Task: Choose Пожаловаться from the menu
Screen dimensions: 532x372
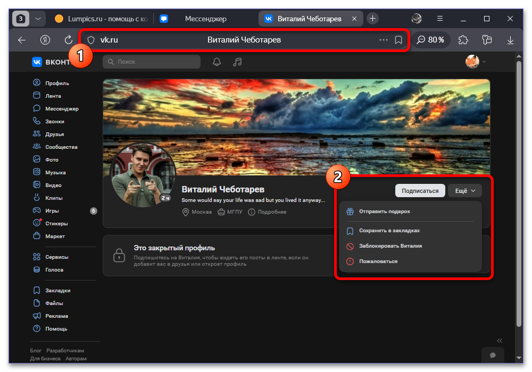Action: [x=410, y=261]
